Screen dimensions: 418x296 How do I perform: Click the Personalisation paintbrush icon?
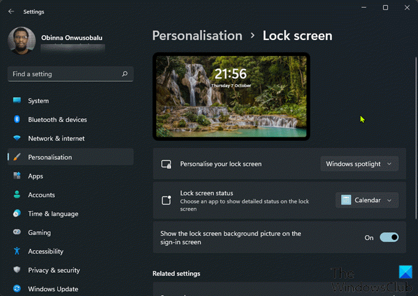click(17, 157)
